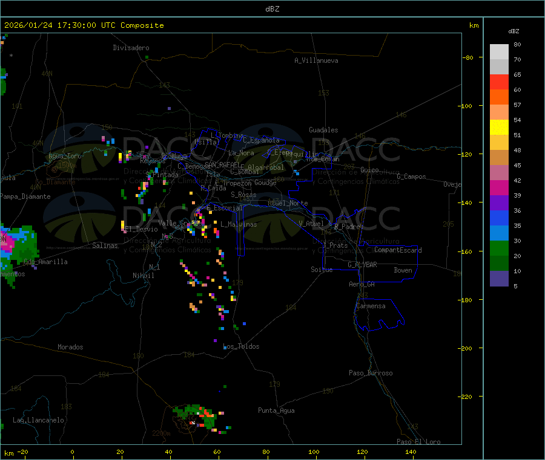545x460 pixels.
Task: Click the 'El_Desvio' map label
Action: (141, 229)
